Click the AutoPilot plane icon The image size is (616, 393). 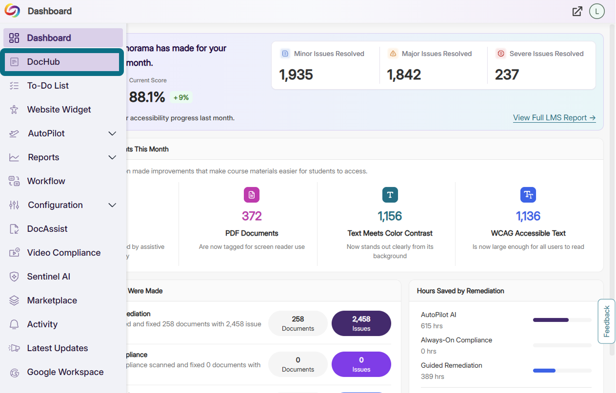[x=14, y=133]
